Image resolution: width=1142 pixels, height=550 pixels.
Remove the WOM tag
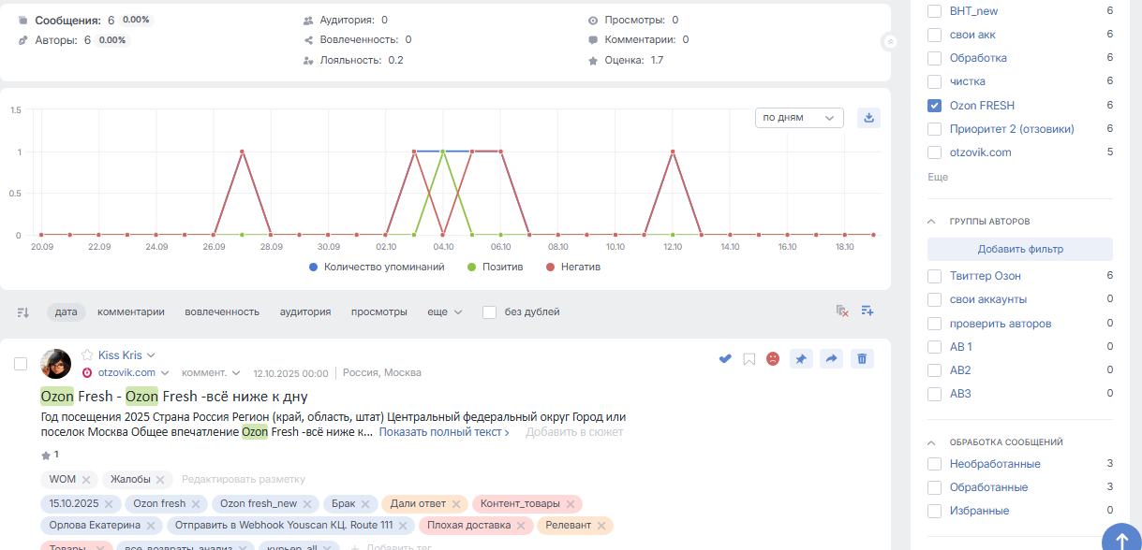coord(86,480)
